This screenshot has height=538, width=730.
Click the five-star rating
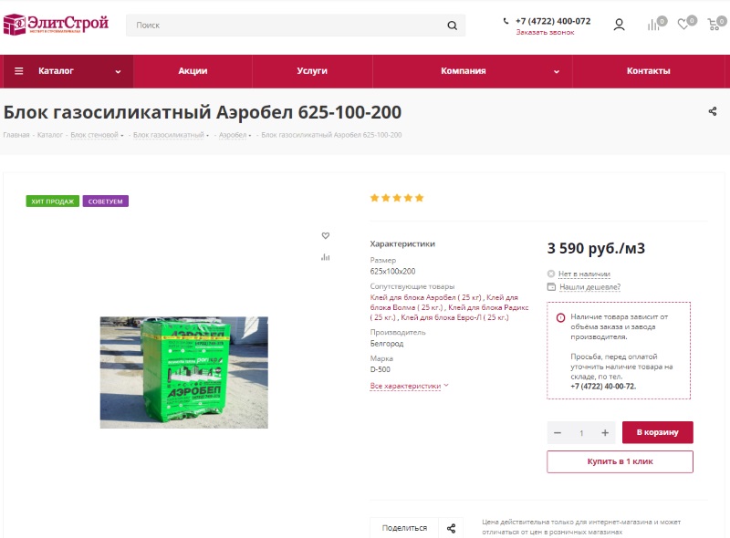pos(397,198)
